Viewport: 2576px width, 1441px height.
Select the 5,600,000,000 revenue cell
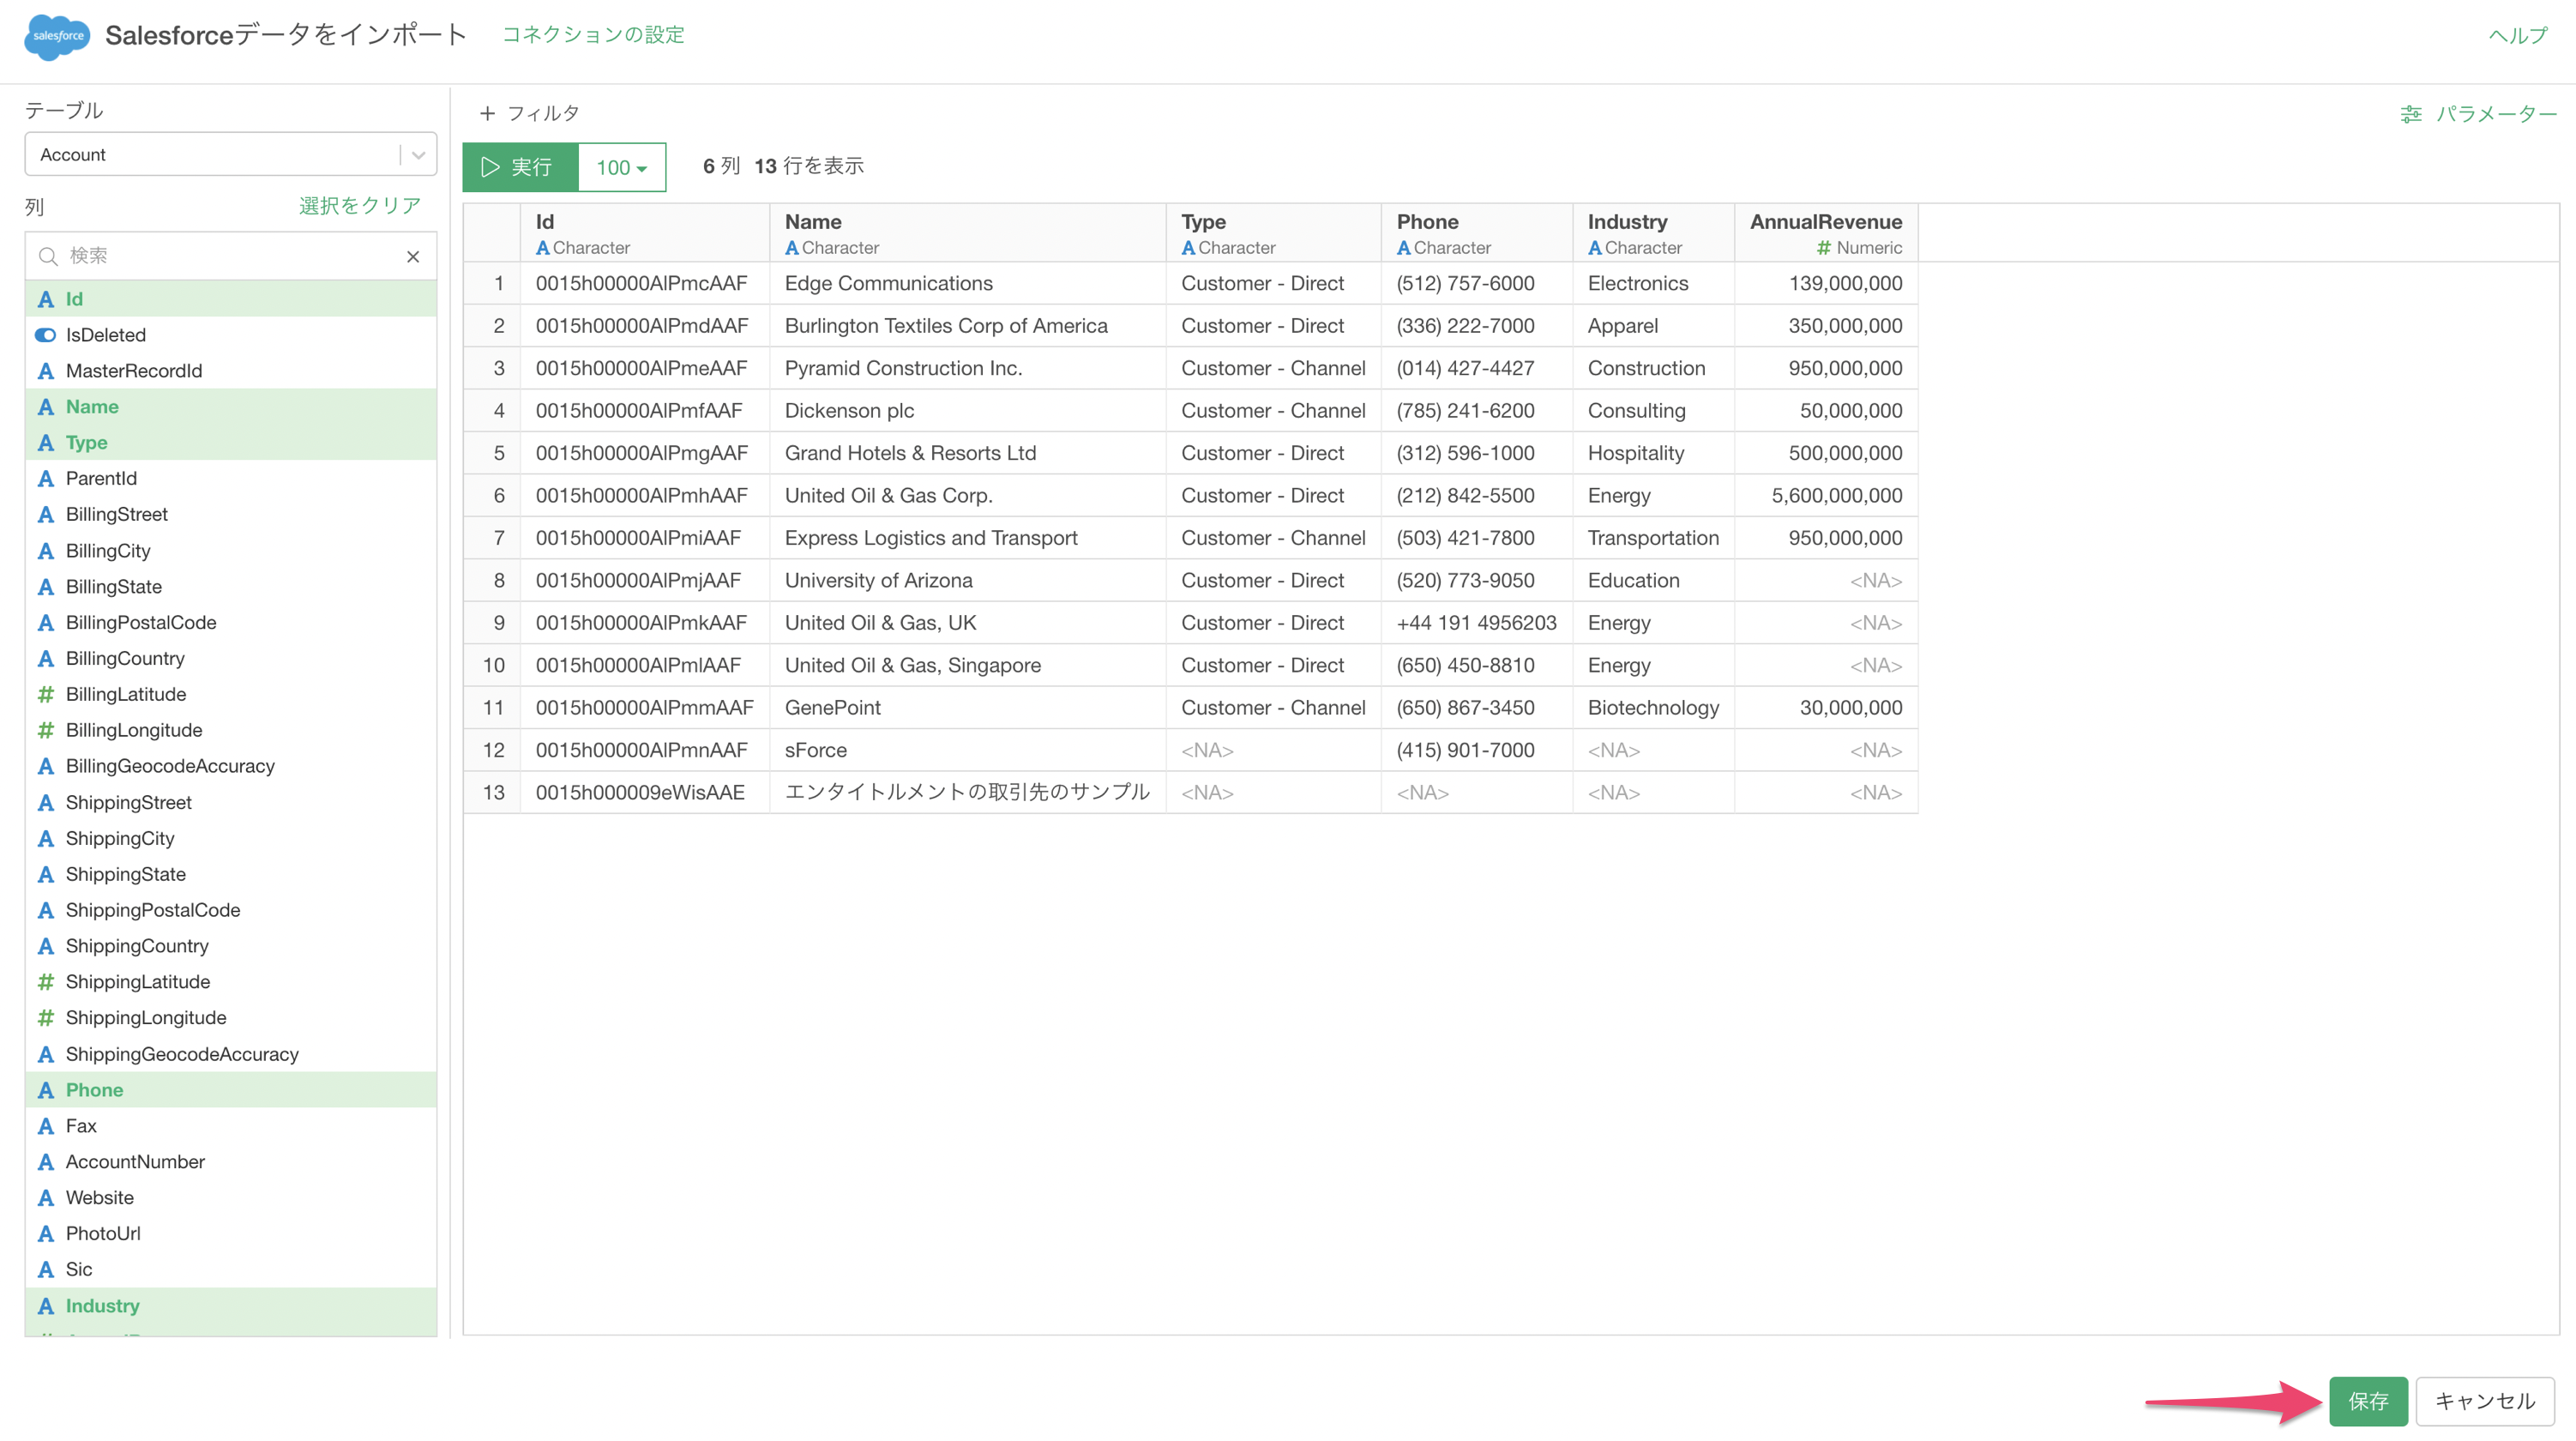click(1826, 496)
